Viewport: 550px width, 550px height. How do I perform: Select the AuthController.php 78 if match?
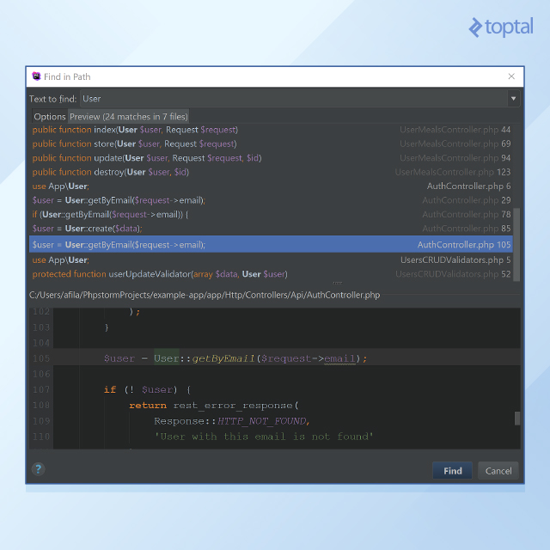tap(271, 214)
